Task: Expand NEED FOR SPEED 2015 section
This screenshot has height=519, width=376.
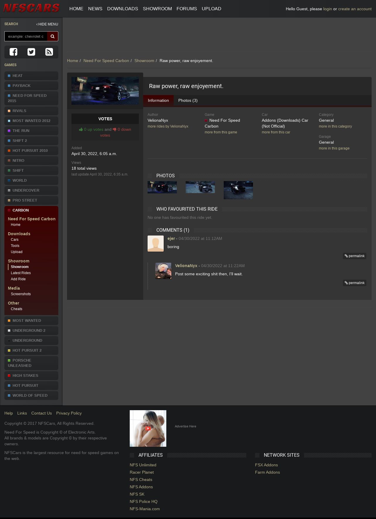Action: (x=31, y=98)
